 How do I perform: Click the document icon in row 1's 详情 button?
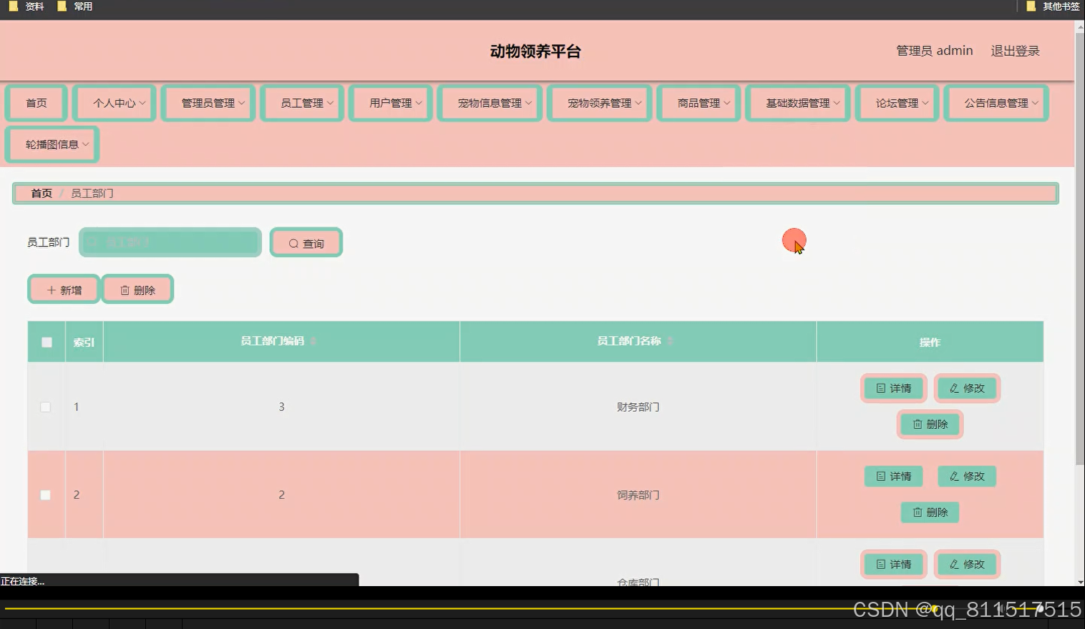tap(880, 388)
